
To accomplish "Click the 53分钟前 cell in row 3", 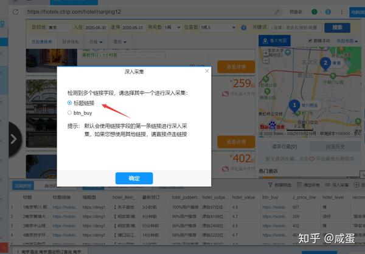I will (150, 225).
